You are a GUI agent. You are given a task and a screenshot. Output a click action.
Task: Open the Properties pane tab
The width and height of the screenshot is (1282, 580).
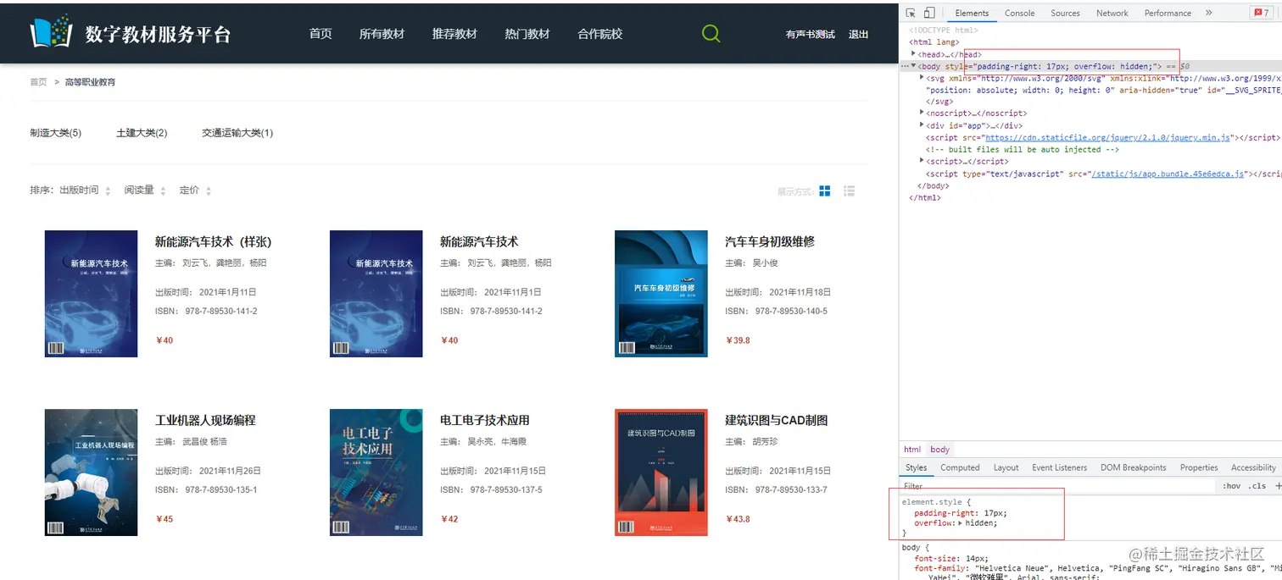tap(1199, 467)
